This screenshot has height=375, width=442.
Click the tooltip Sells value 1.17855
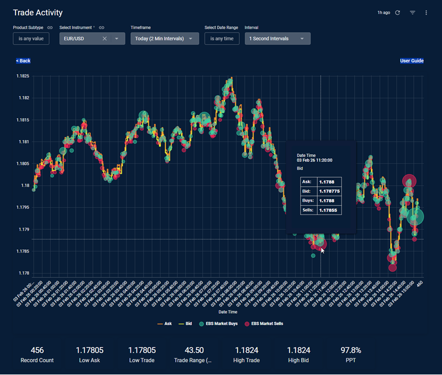pos(328,210)
